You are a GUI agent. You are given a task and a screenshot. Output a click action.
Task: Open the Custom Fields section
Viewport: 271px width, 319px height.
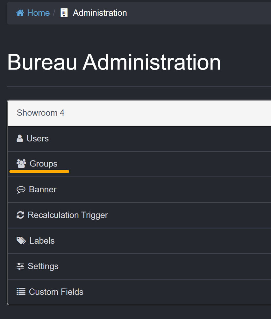click(x=56, y=291)
